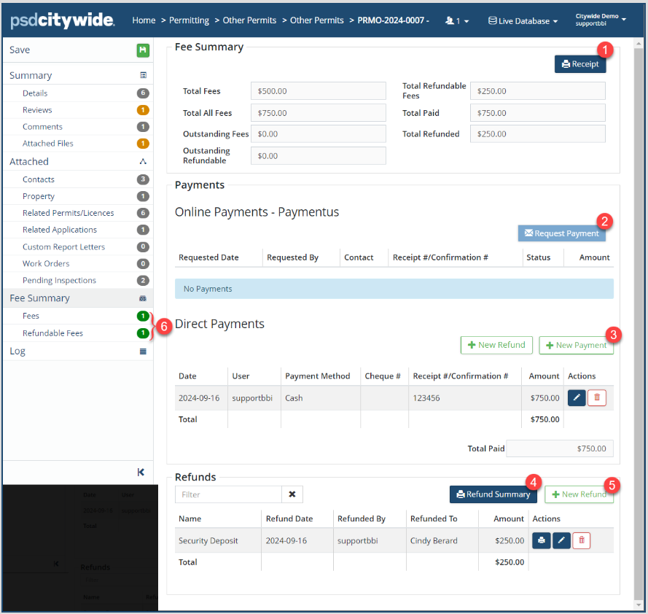
Task: Click the page scrollbar up arrow
Action: [x=639, y=43]
